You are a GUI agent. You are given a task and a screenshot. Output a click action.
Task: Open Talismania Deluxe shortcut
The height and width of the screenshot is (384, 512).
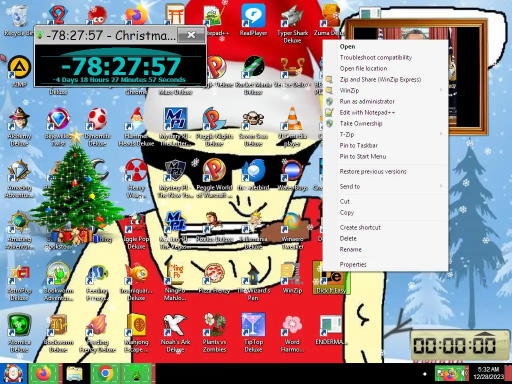(x=253, y=230)
